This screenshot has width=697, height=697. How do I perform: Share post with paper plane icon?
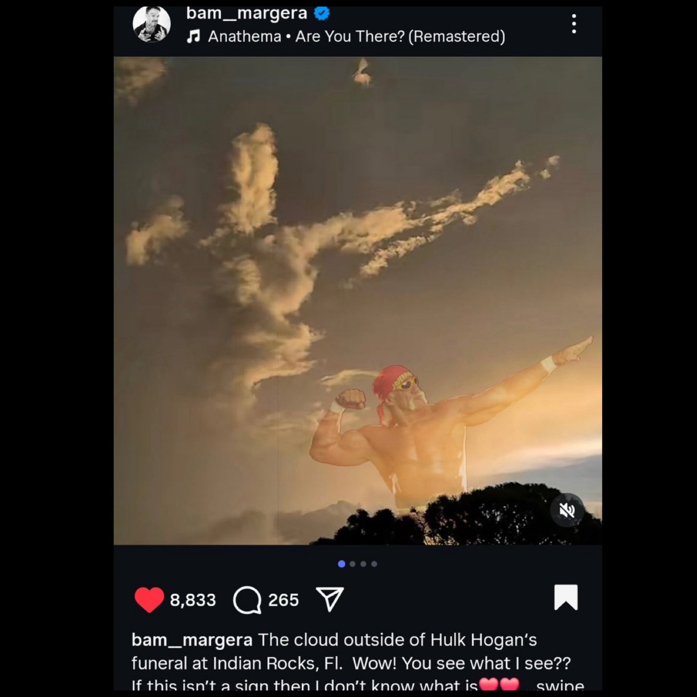tap(330, 599)
